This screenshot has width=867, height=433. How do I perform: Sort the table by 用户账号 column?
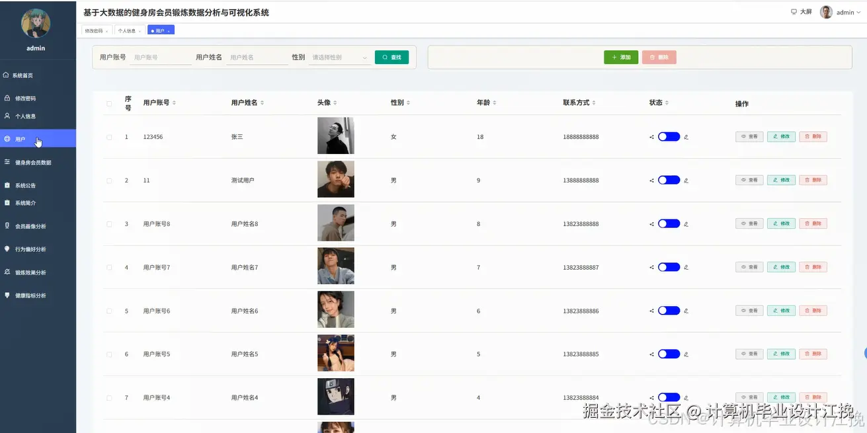[174, 103]
